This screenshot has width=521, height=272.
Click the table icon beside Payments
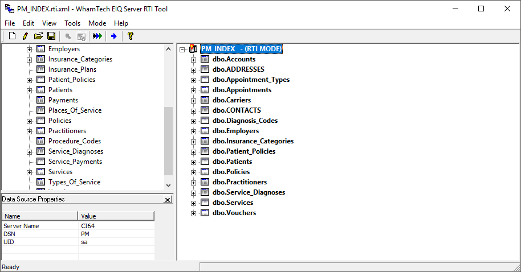[40, 100]
